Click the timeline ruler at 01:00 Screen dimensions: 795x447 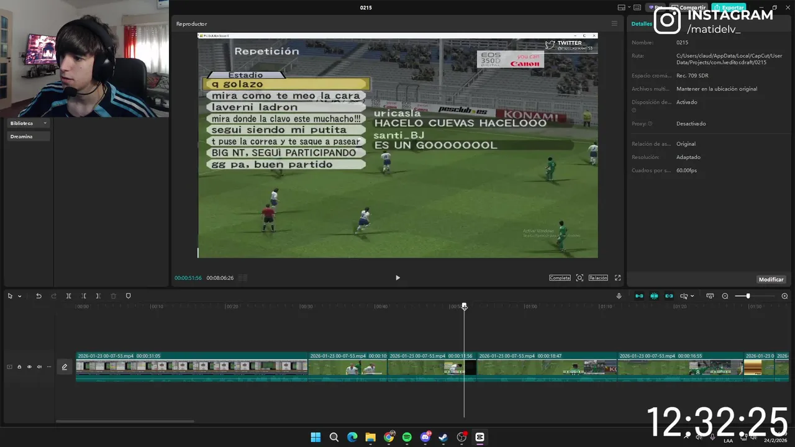click(x=530, y=307)
